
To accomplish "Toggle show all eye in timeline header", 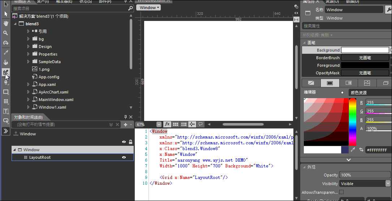I will pyautogui.click(x=124, y=142).
